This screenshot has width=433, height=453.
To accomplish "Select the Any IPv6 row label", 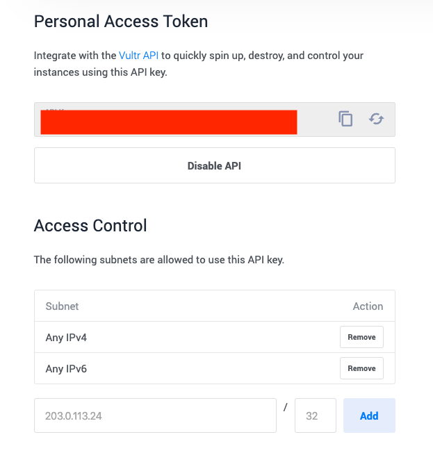I will [x=66, y=369].
